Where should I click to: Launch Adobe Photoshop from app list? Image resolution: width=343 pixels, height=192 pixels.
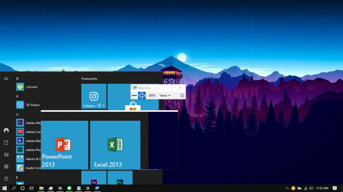tap(28, 150)
